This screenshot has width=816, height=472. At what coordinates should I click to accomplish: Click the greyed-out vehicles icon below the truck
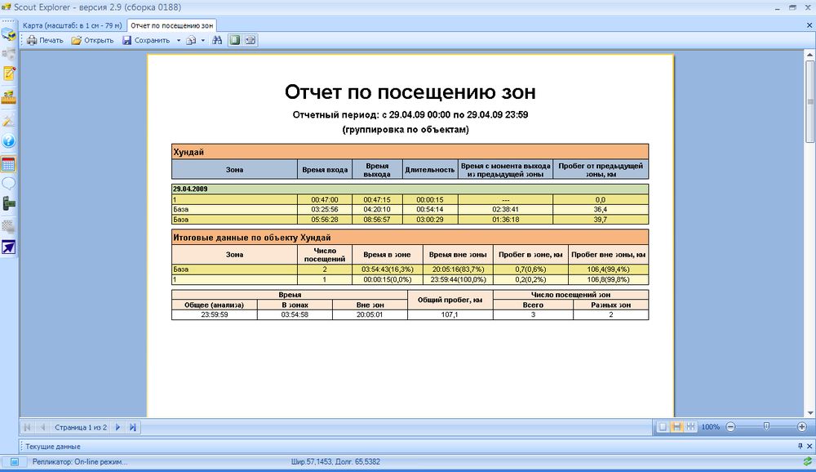pyautogui.click(x=9, y=53)
